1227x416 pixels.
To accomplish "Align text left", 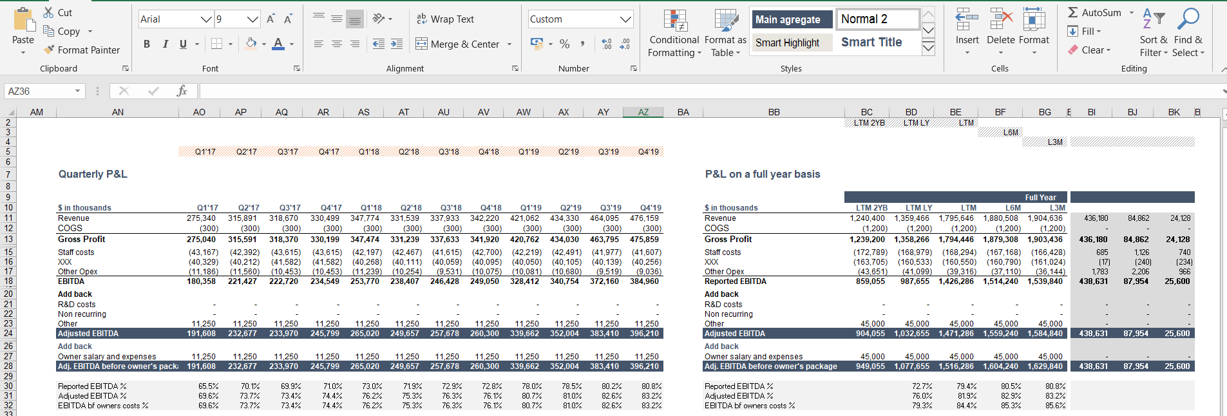I will [319, 44].
